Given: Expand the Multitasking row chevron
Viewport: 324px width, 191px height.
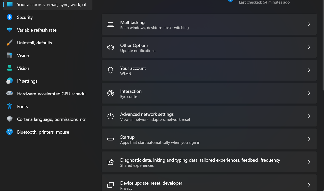Looking at the screenshot, I should pos(309,24).
